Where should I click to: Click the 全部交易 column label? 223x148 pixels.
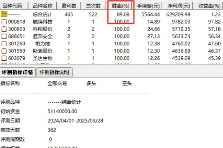point(57,83)
